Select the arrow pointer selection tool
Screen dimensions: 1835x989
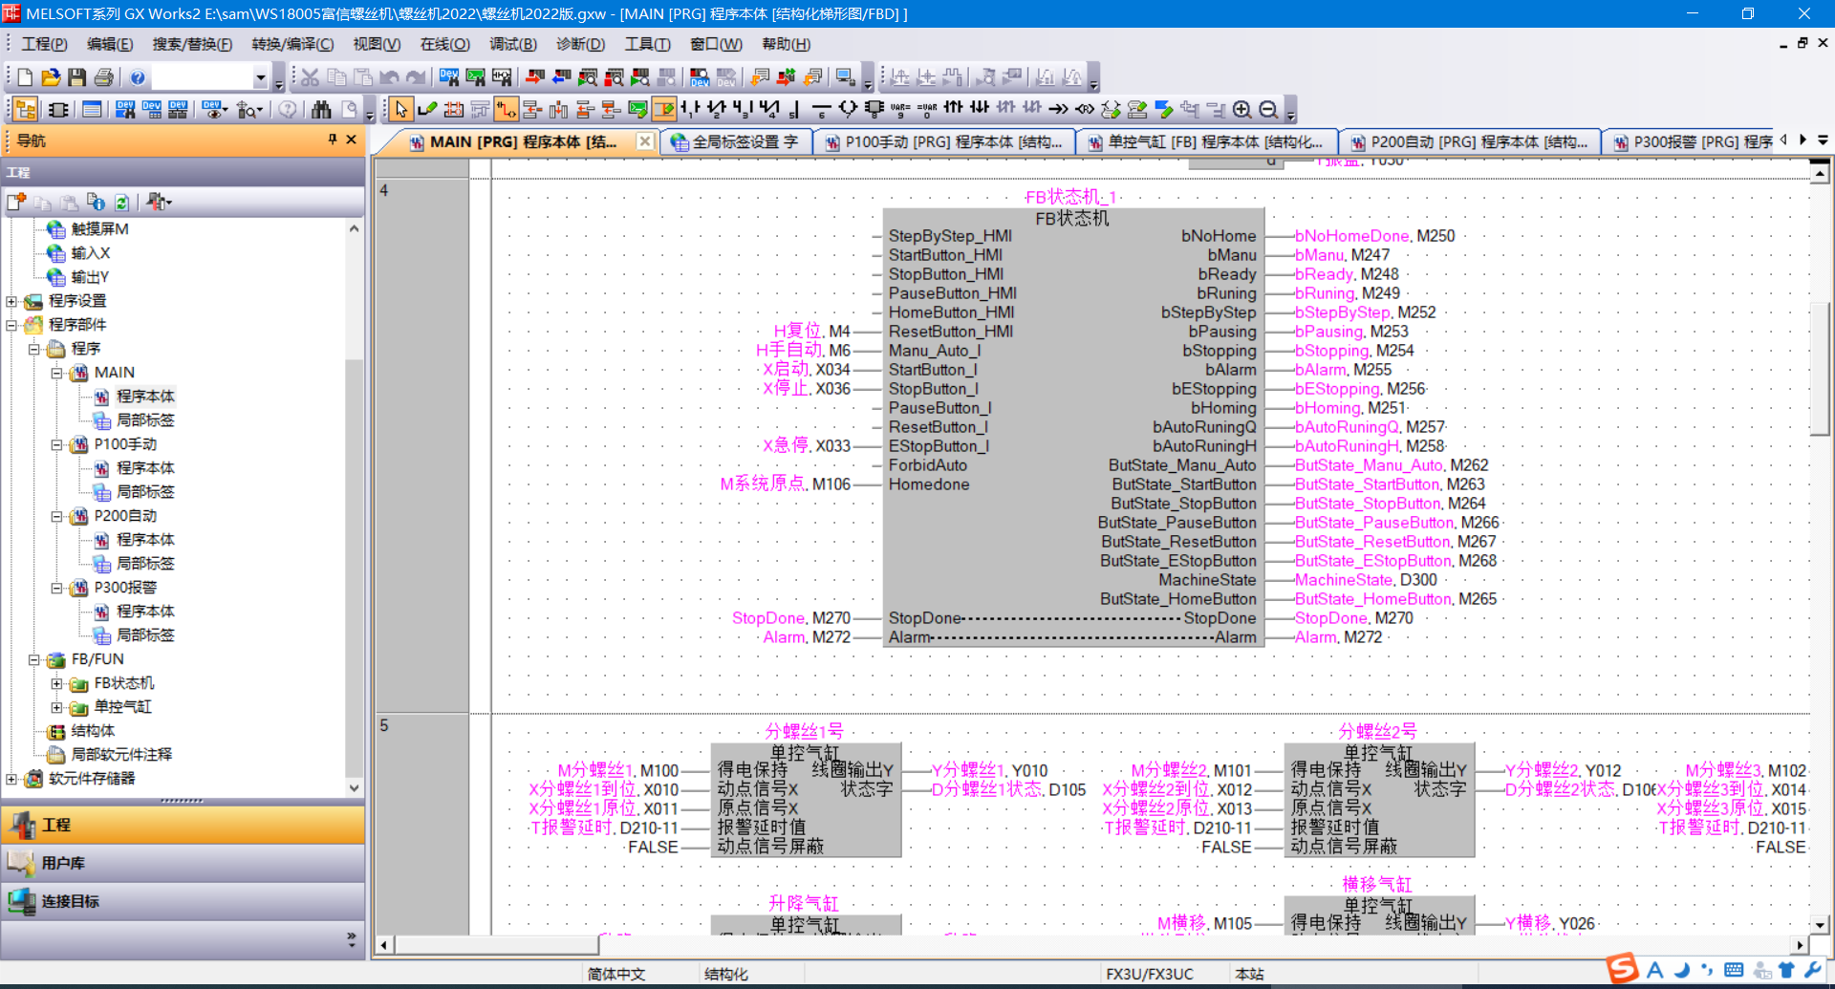(x=400, y=110)
